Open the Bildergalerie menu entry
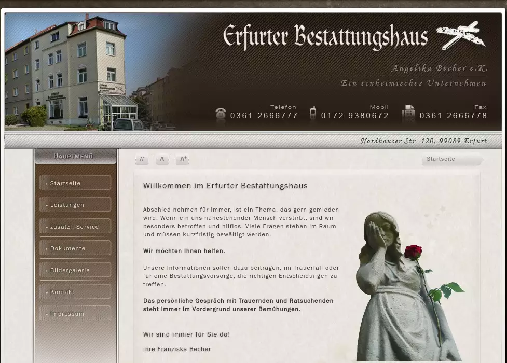 pos(75,270)
